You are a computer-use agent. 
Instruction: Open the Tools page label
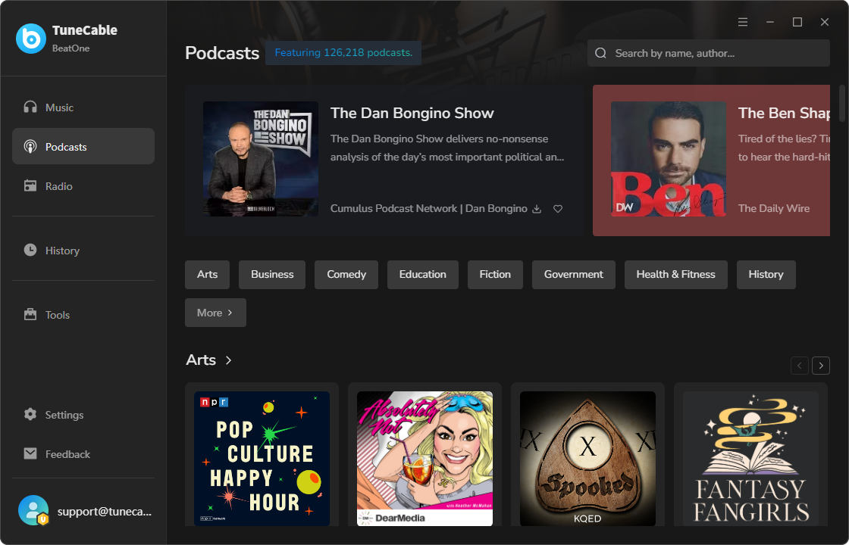[x=58, y=315]
